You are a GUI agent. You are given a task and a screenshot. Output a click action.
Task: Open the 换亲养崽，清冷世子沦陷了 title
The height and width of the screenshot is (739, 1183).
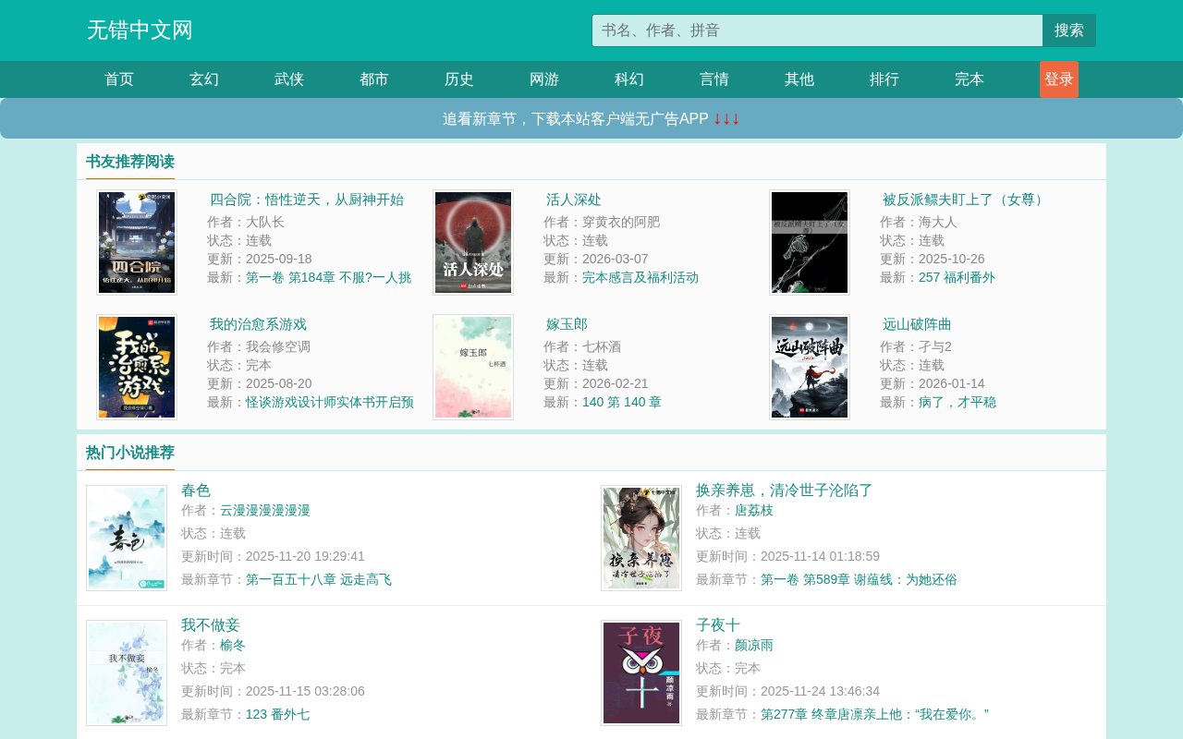pyautogui.click(x=785, y=490)
